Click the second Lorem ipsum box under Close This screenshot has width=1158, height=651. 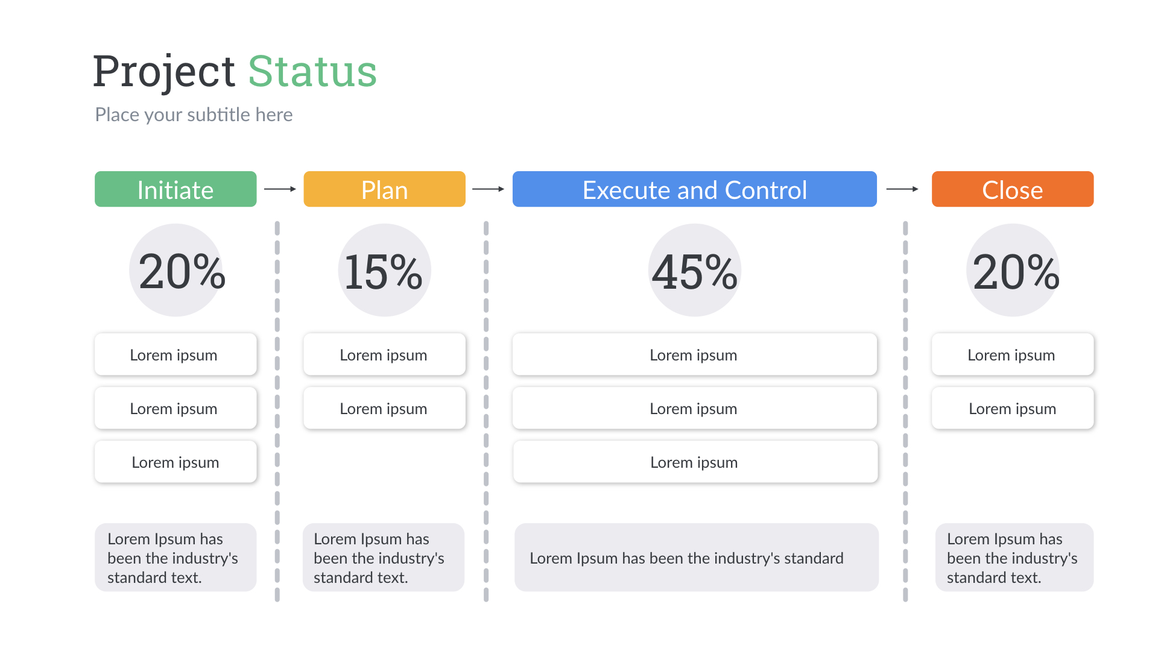[x=1012, y=408]
